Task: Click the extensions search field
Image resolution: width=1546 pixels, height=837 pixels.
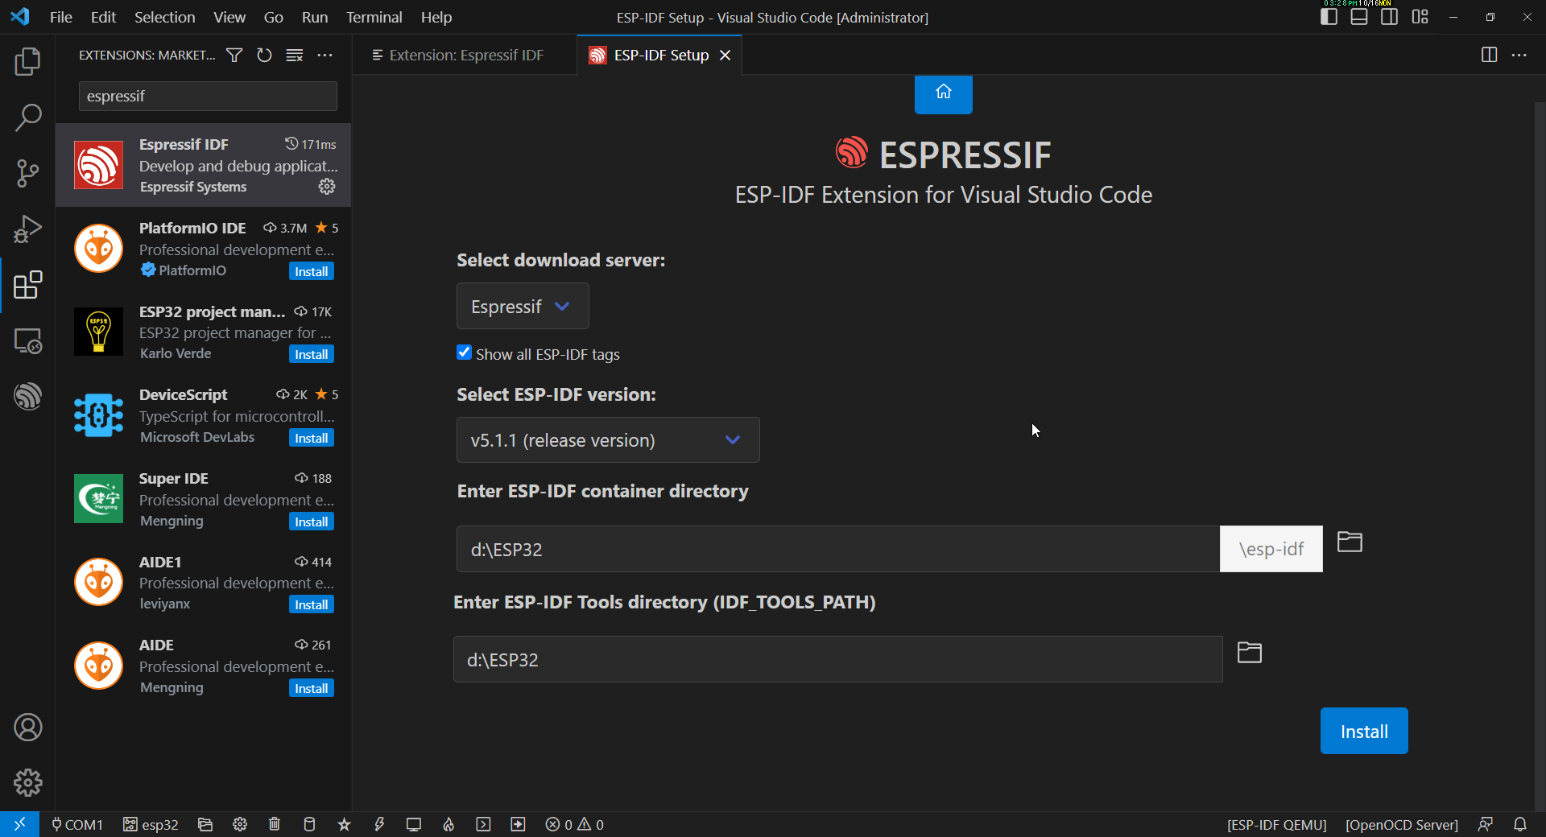Action: (208, 96)
